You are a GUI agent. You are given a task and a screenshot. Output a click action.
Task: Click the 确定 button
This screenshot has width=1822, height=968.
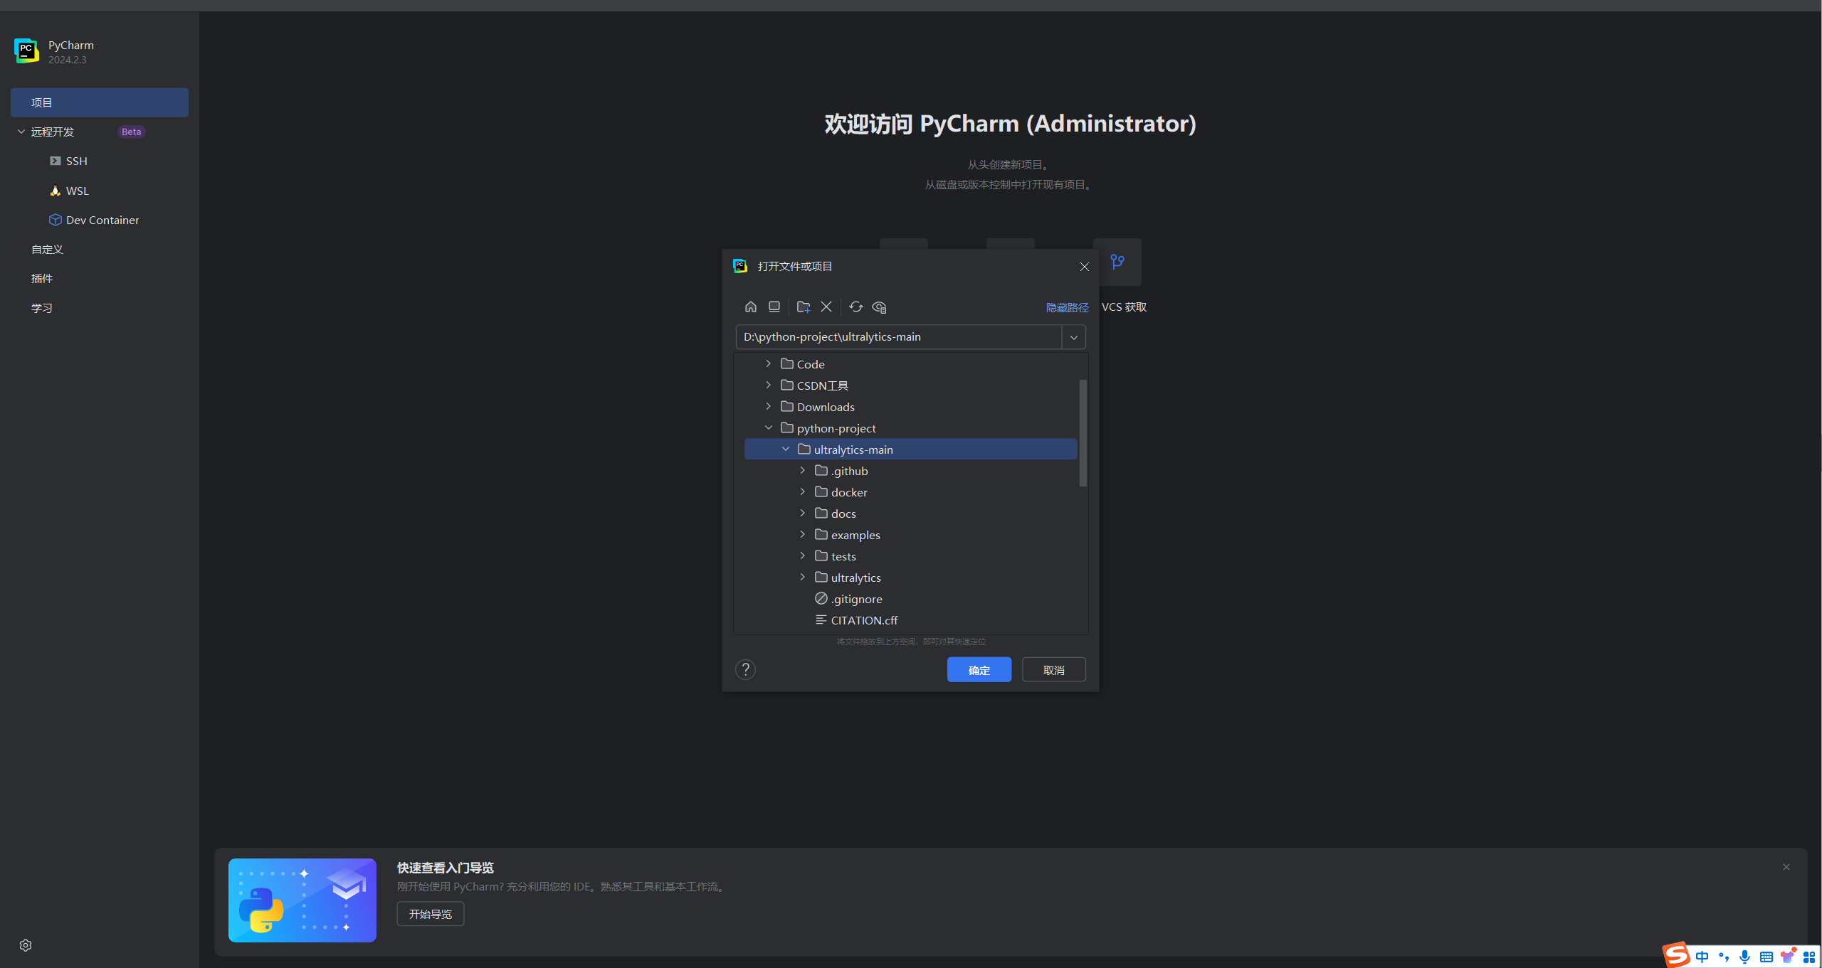tap(979, 670)
